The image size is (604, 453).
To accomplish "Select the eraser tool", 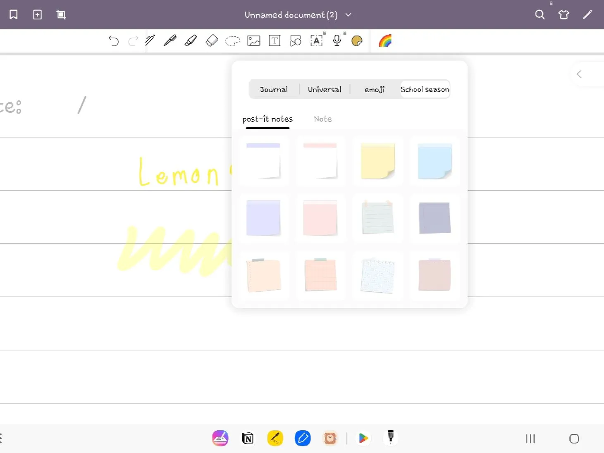I will tap(212, 41).
